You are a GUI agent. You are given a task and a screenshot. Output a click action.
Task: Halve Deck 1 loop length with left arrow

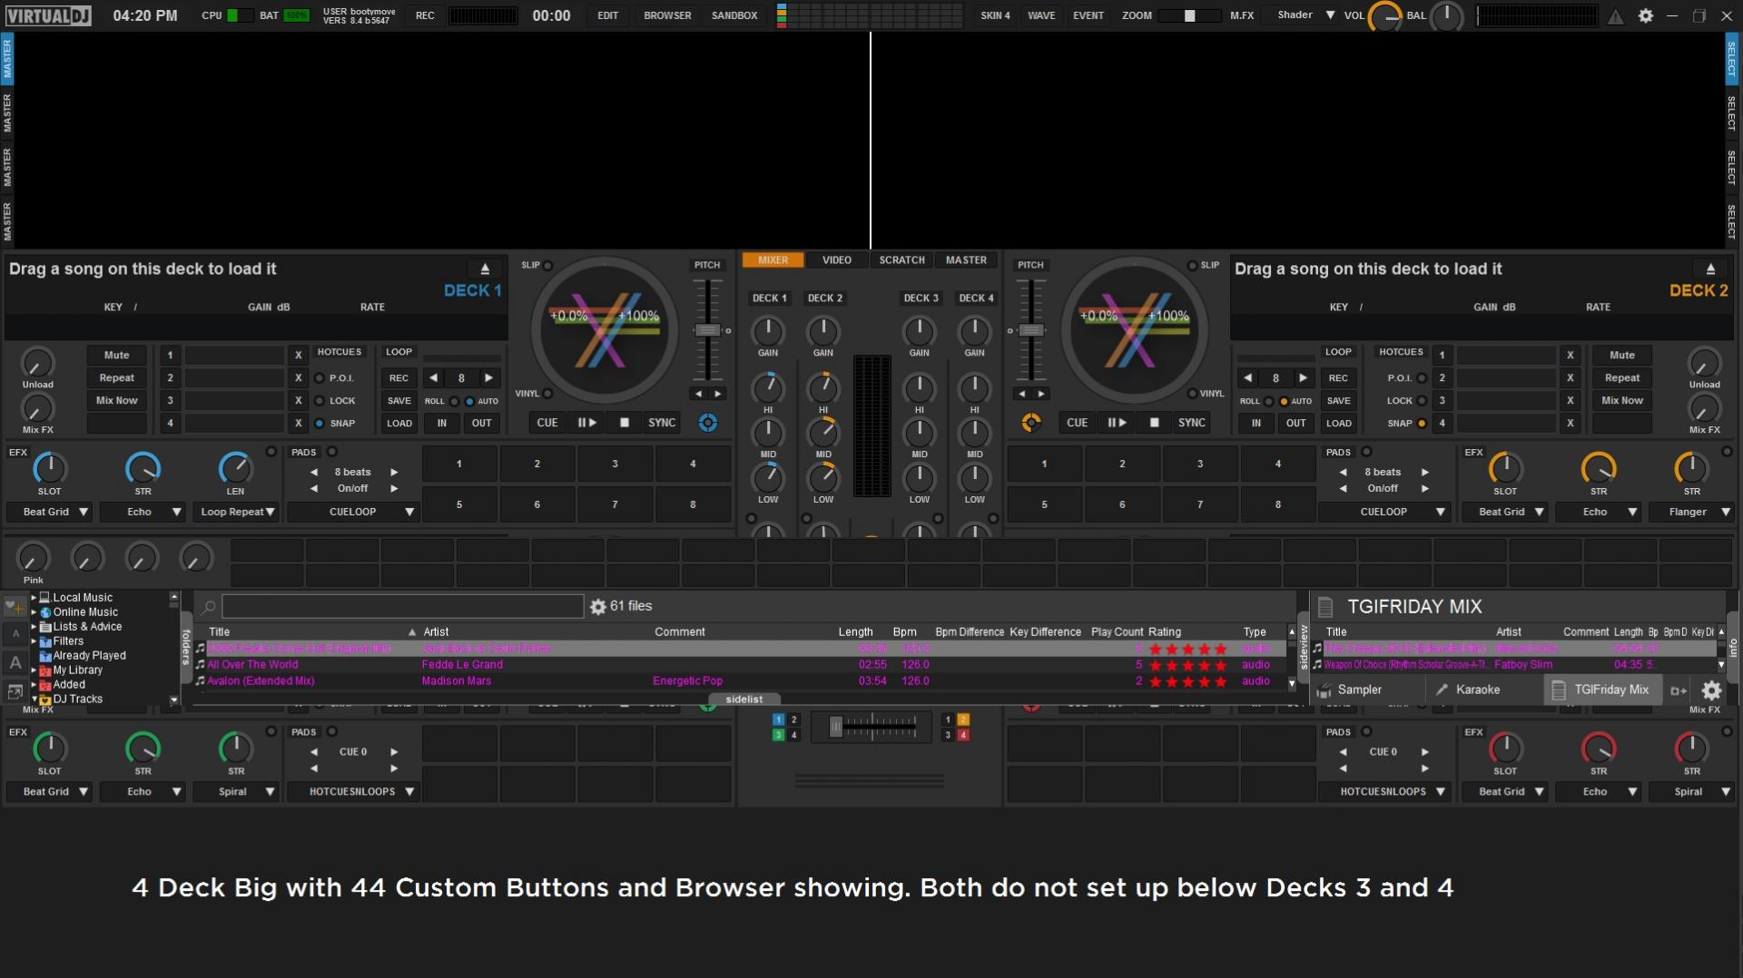pos(434,377)
